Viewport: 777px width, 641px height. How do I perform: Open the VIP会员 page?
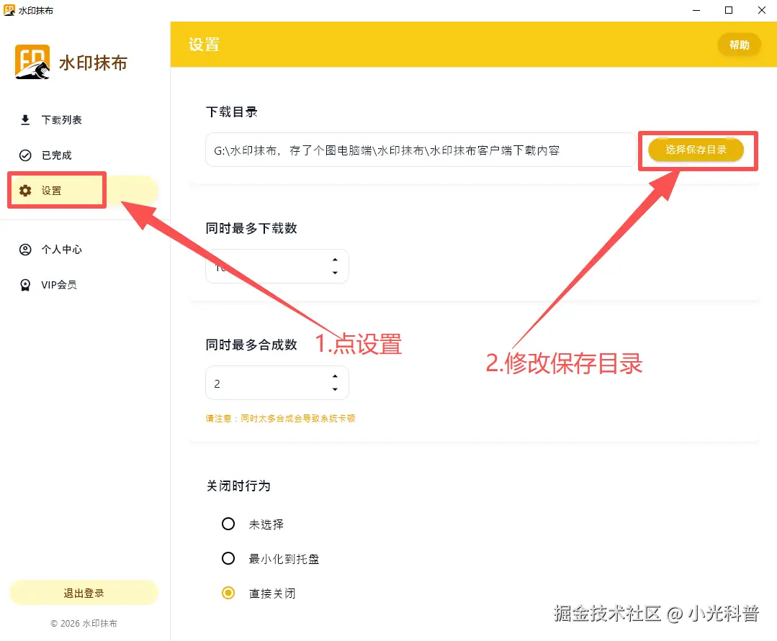tap(84, 285)
